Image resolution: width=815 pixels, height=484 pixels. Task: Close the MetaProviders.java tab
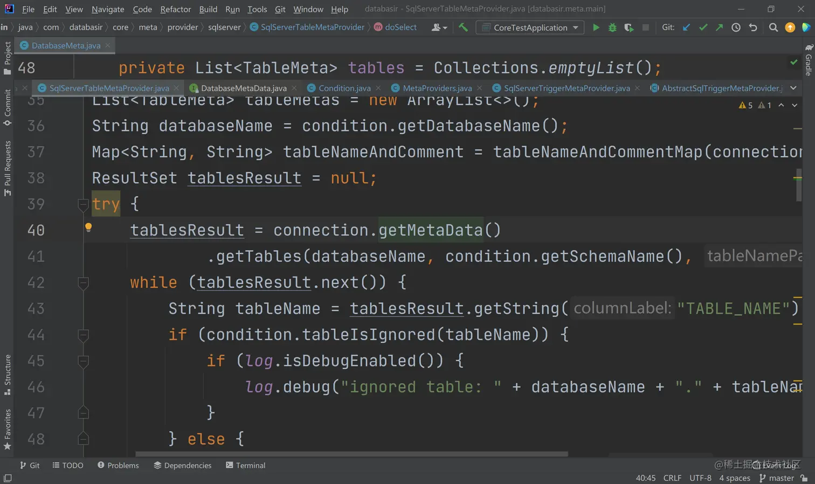[x=479, y=88]
